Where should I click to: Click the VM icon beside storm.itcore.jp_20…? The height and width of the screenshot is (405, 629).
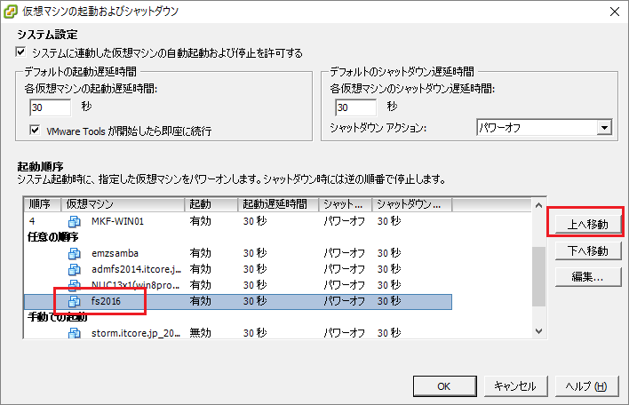(75, 333)
